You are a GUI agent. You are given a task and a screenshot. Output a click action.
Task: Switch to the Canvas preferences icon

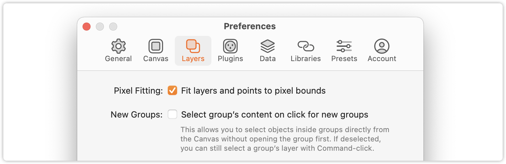(x=155, y=46)
